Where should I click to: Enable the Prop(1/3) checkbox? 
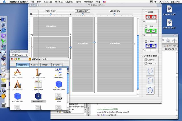146,63
